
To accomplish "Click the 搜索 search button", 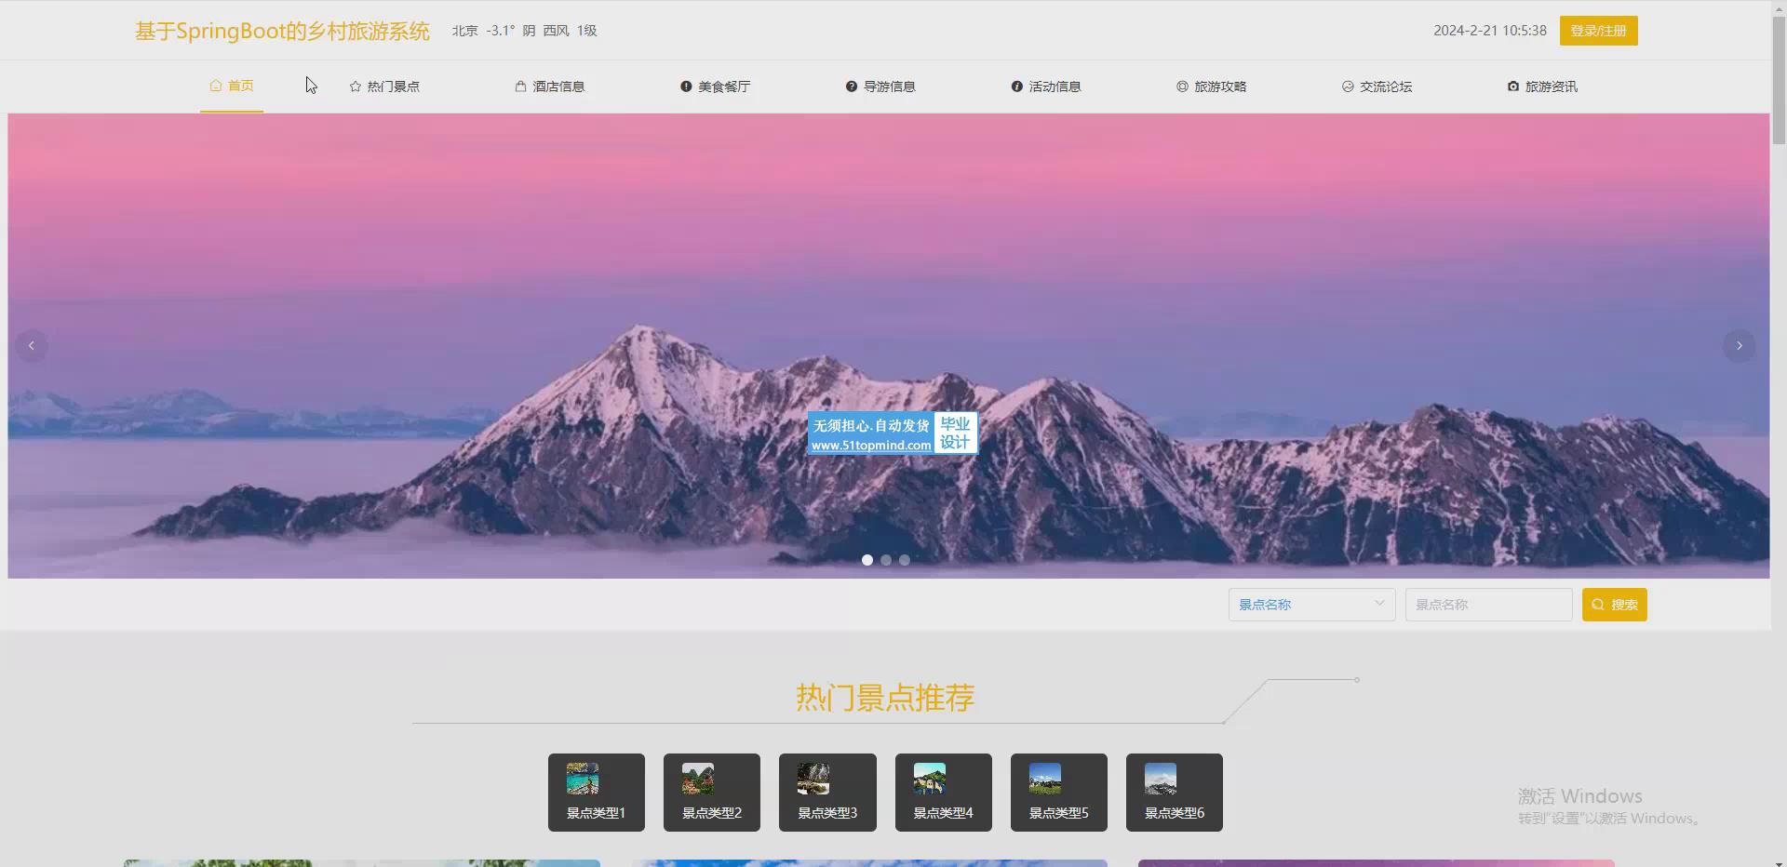I will (x=1614, y=605).
